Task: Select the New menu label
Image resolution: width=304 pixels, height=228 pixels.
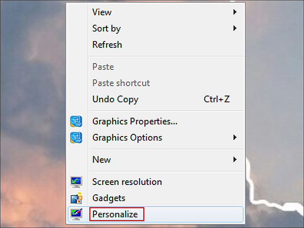Action: pyautogui.click(x=101, y=160)
